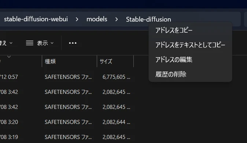Viewport: 247px width, 143px height.
Task: Open the stable-diffusion-webui breadcrumb folder
Action: [36, 19]
